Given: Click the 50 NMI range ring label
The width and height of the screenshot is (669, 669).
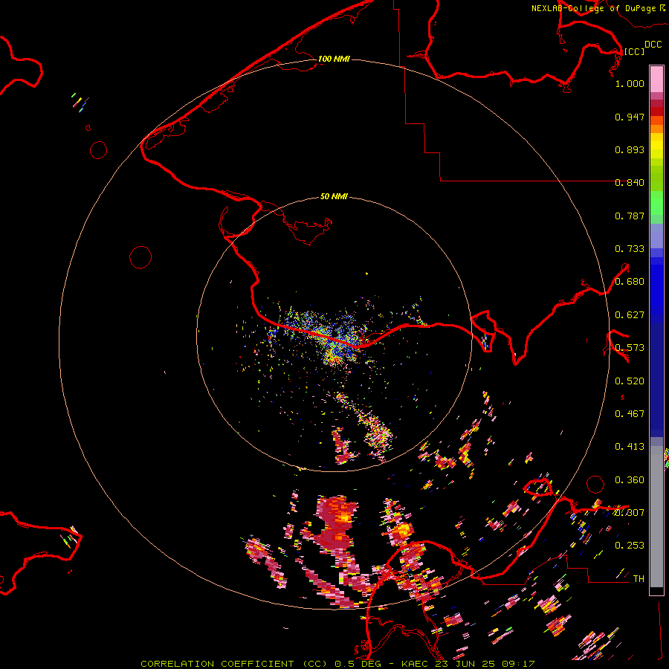Looking at the screenshot, I should pyautogui.click(x=334, y=196).
